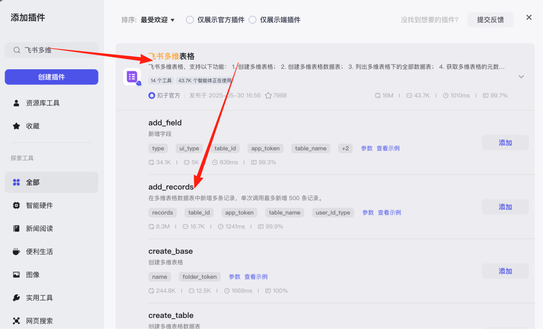Enable 仅展示官方插件 option
Screen dimensions: 543x329
[x=190, y=20]
